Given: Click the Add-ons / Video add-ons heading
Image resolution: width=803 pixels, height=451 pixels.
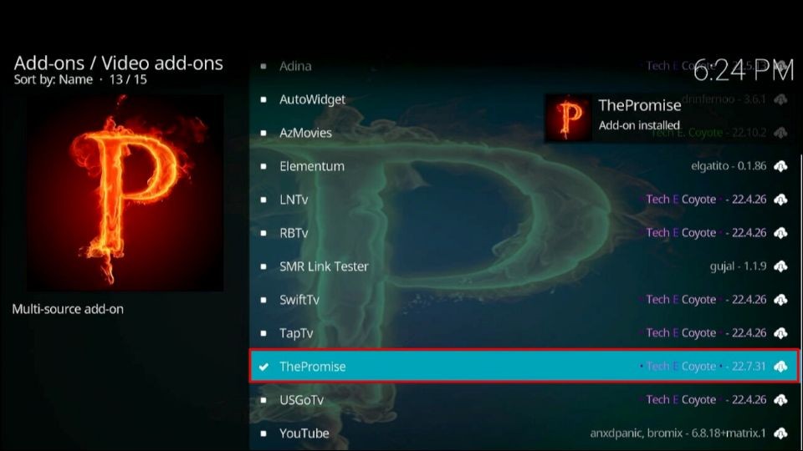Looking at the screenshot, I should click(118, 63).
